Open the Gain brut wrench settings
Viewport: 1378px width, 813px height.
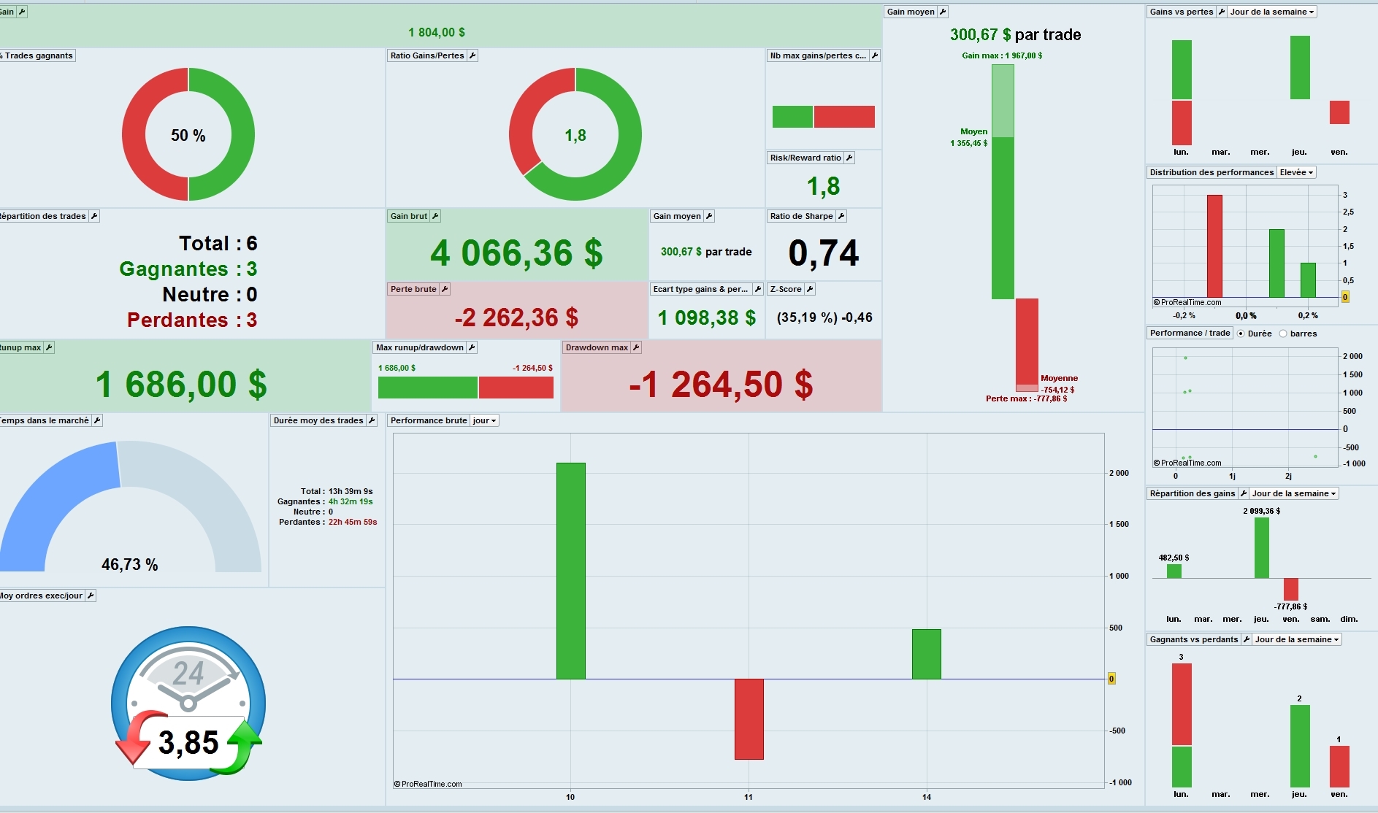tap(435, 216)
